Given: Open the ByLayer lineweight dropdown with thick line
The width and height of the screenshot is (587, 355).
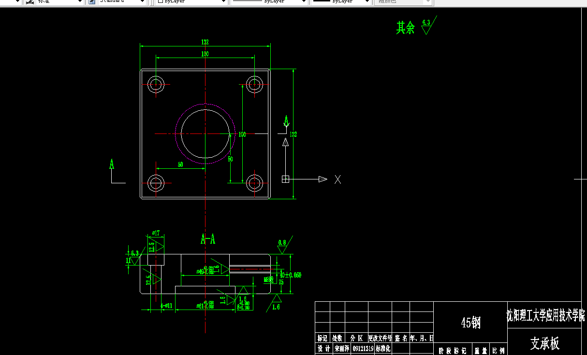Looking at the screenshot, I should click(x=340, y=2).
